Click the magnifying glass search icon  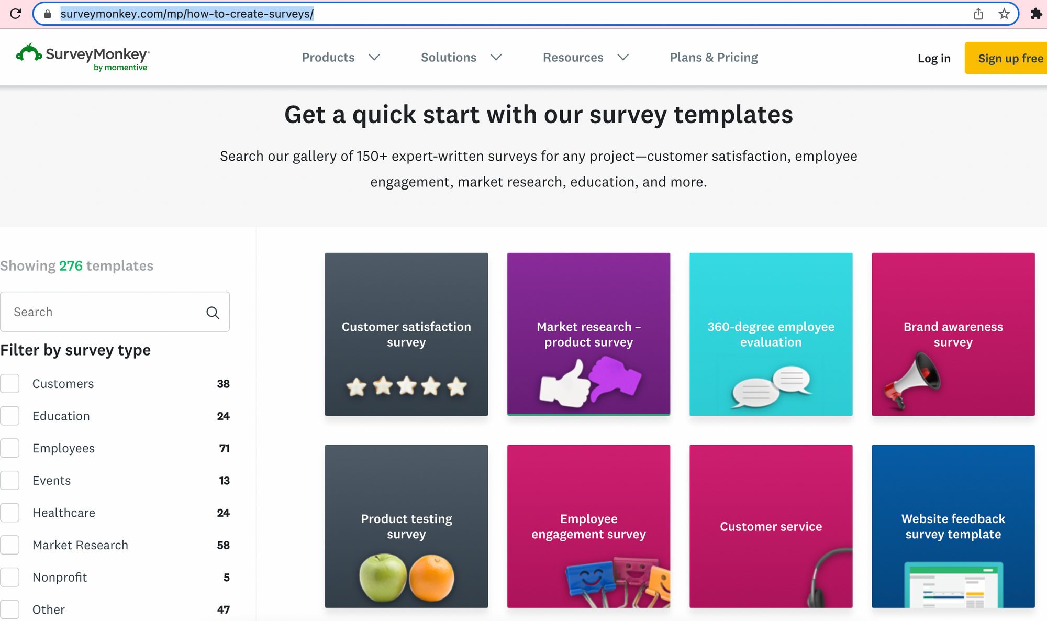point(213,313)
